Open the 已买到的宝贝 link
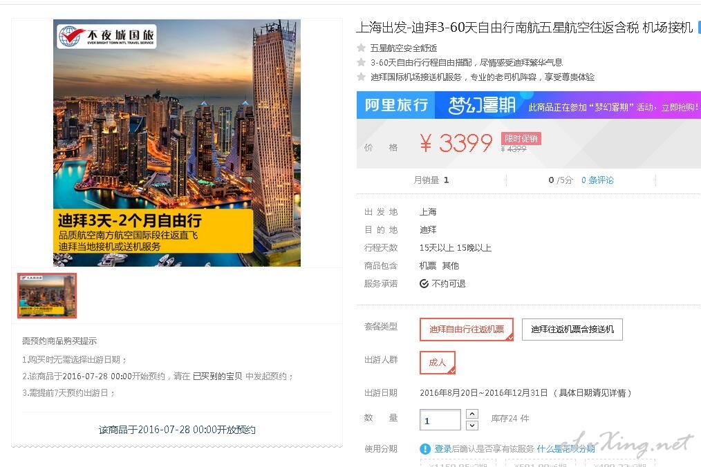Image resolution: width=701 pixels, height=467 pixels. pyautogui.click(x=217, y=377)
